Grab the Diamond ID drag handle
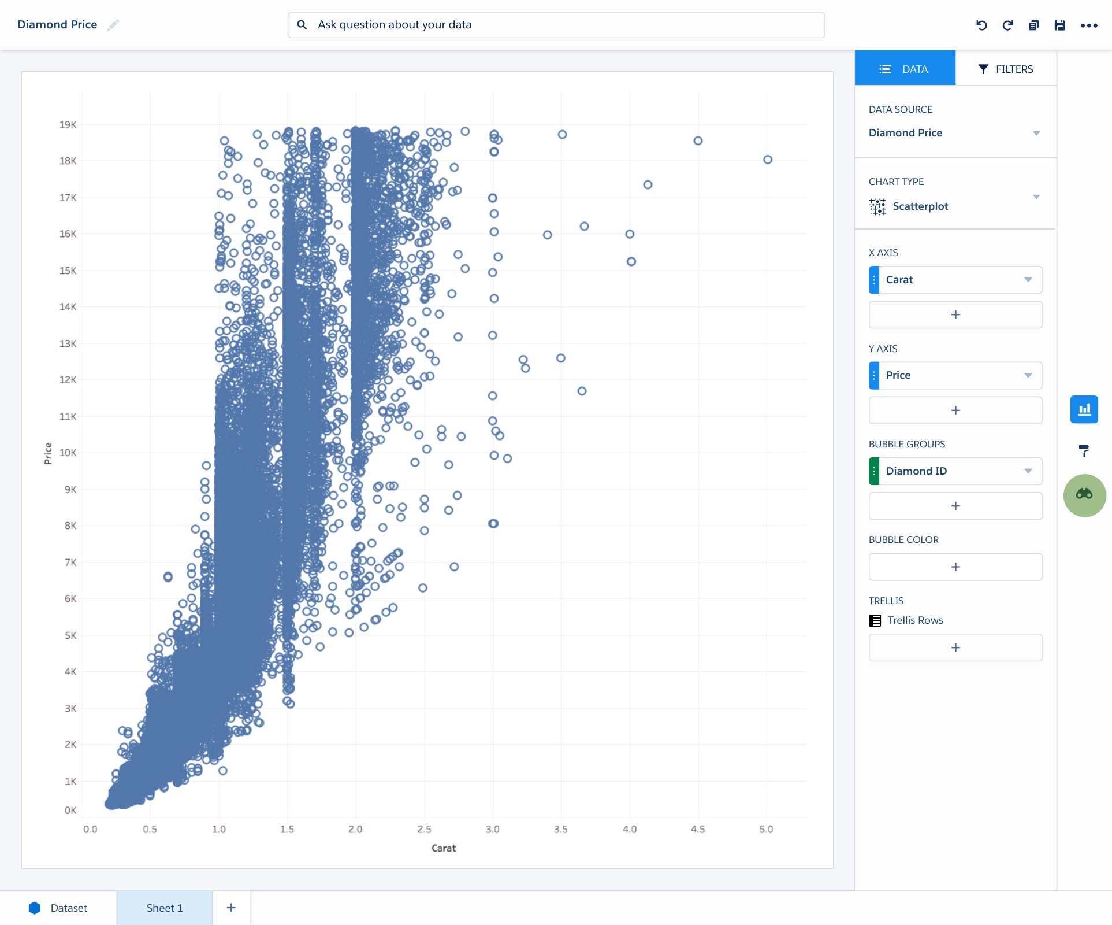 pos(874,471)
